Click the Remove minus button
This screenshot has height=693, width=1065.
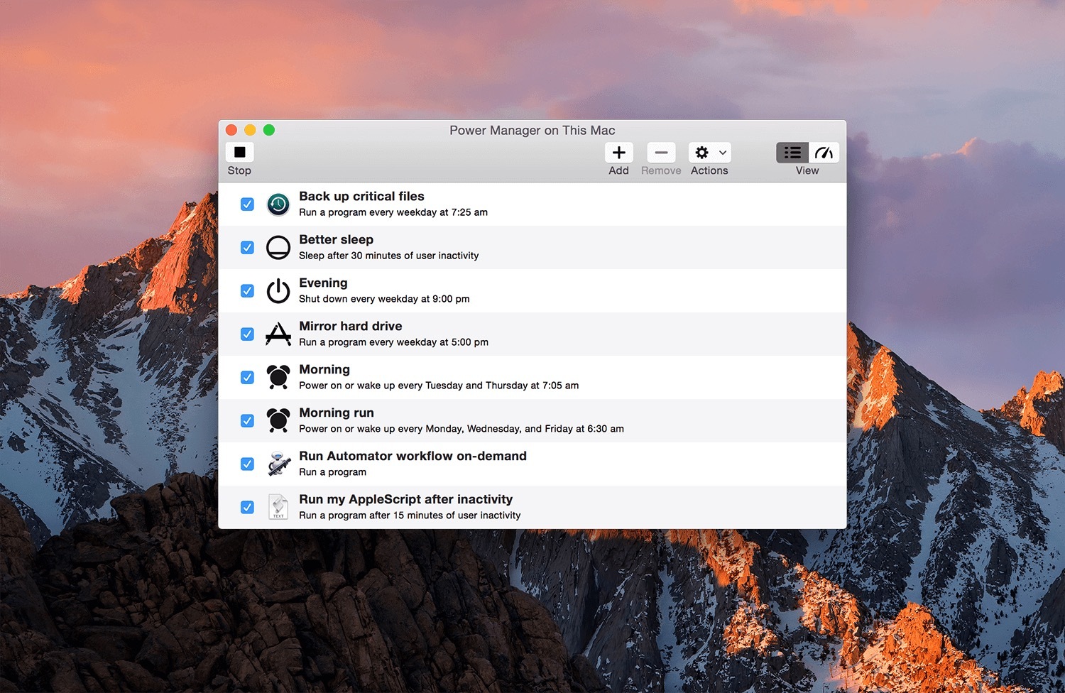[x=661, y=153]
